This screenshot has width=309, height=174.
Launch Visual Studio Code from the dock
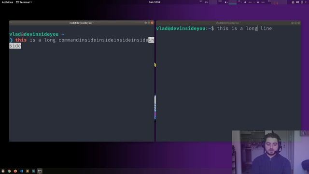point(21,171)
